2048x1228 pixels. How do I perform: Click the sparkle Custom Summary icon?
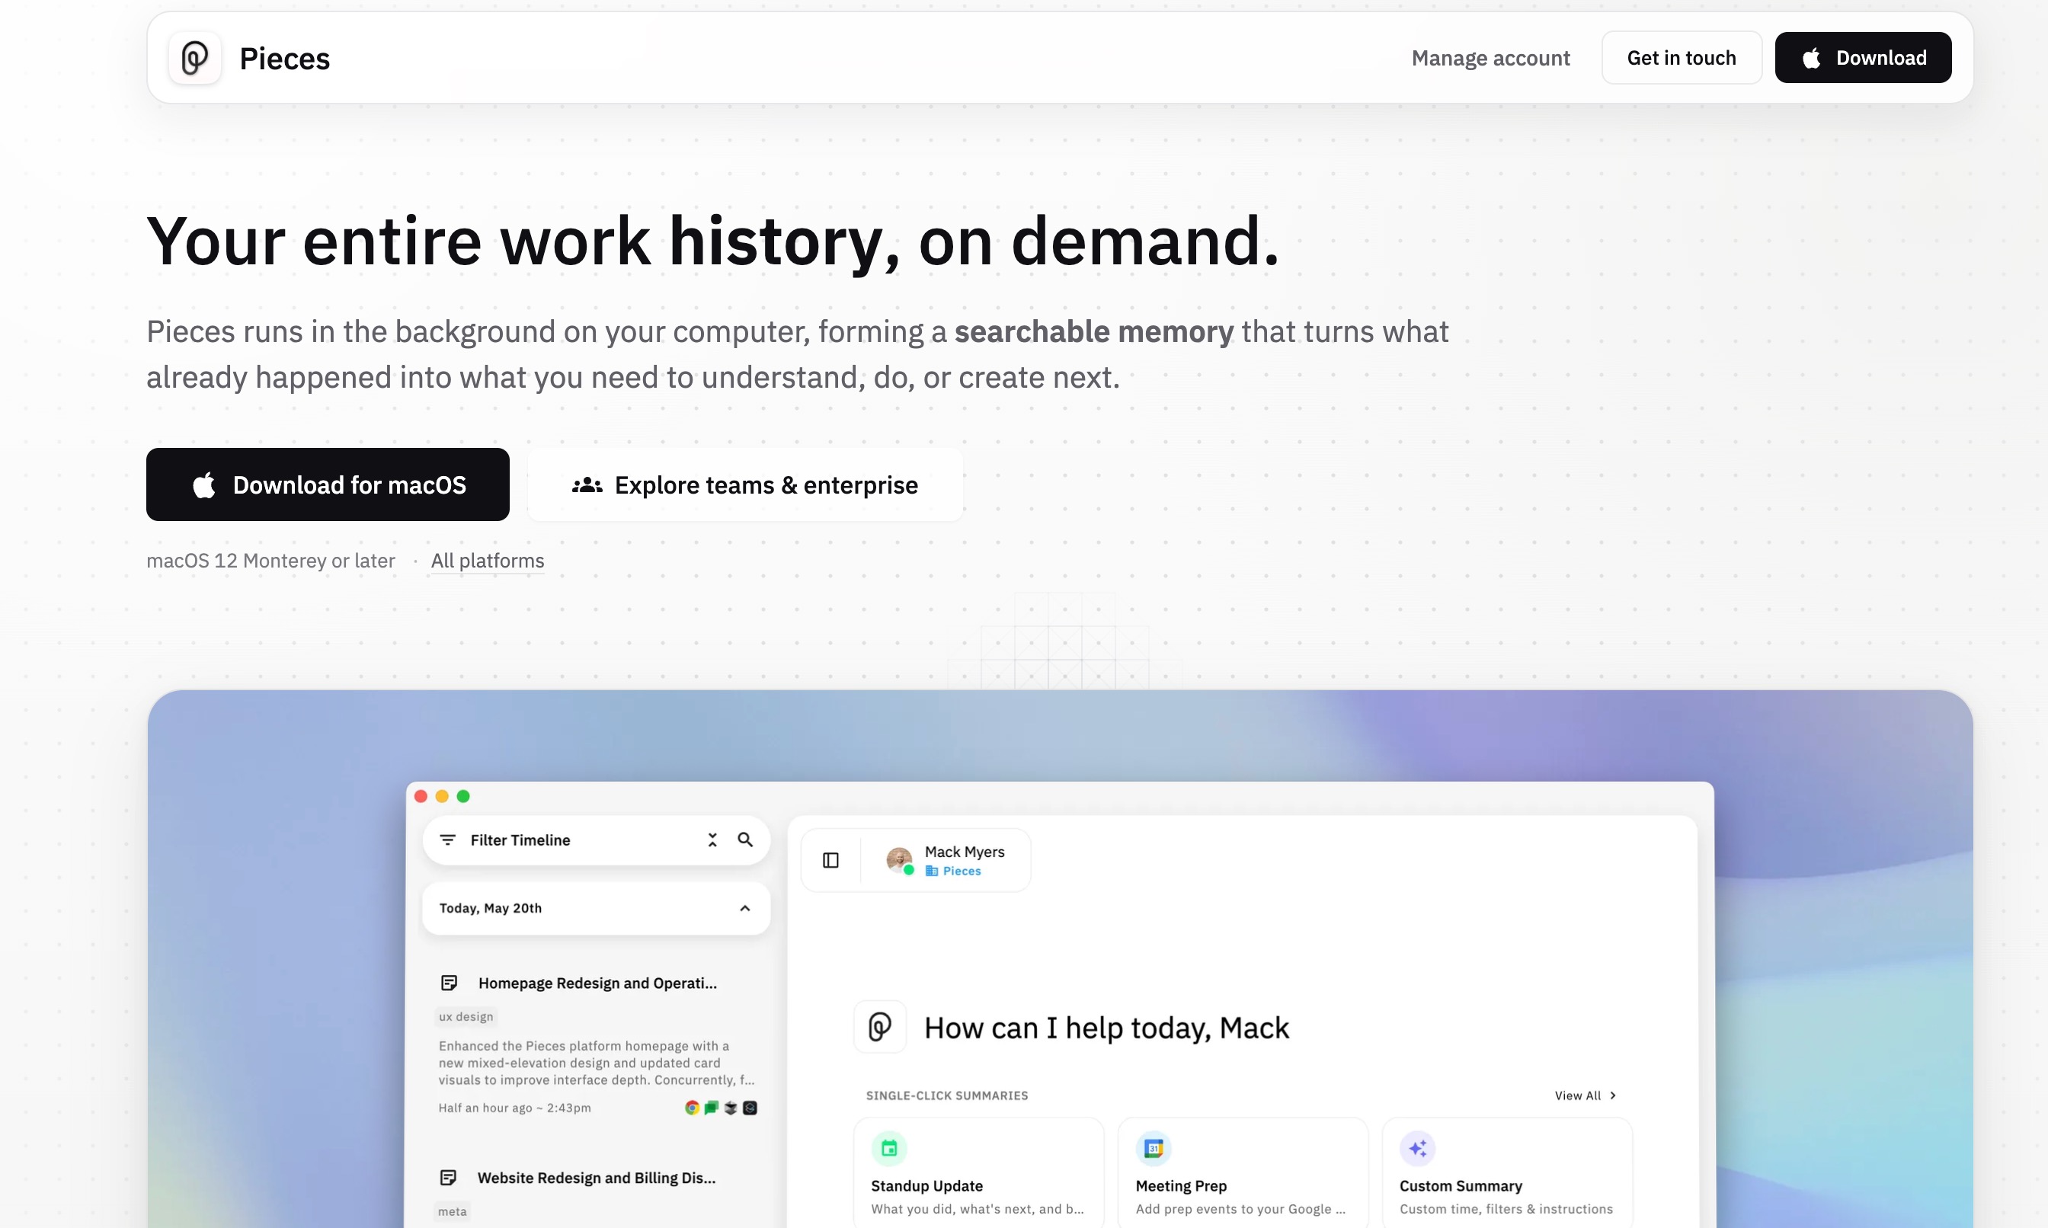(x=1417, y=1148)
